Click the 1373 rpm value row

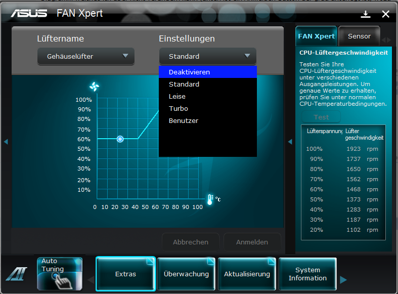click(342, 199)
